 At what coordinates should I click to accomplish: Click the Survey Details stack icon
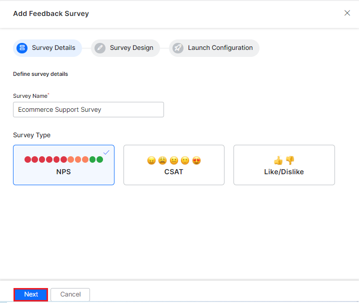click(22, 48)
